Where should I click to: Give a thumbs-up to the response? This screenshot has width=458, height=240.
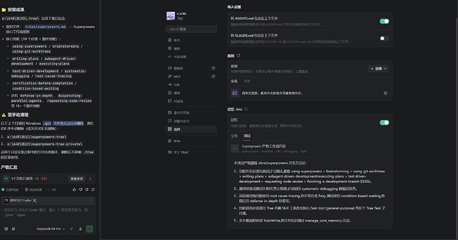click(x=74, y=190)
